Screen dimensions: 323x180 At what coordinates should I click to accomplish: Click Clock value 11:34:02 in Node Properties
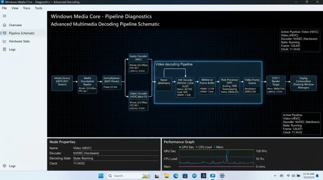(x=79, y=163)
